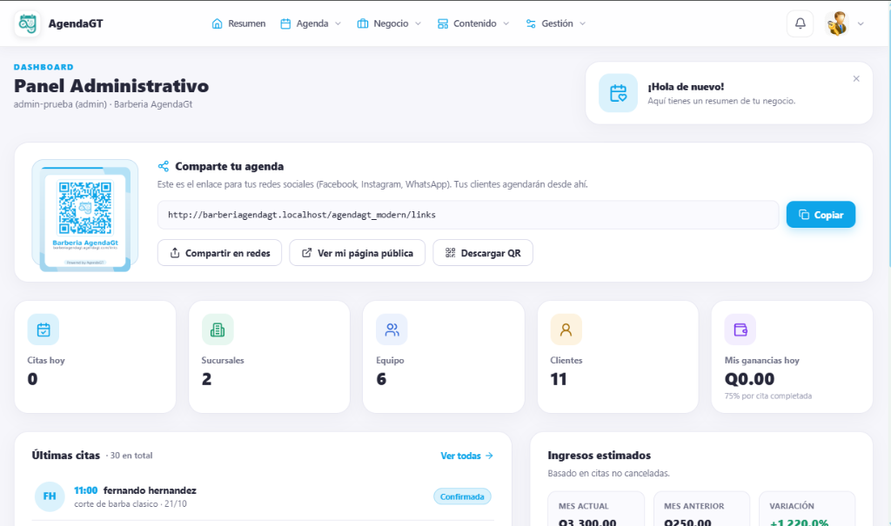Viewport: 891px width, 526px height.
Task: Click the calendar-heart icon in the greeting card
Action: (x=619, y=93)
